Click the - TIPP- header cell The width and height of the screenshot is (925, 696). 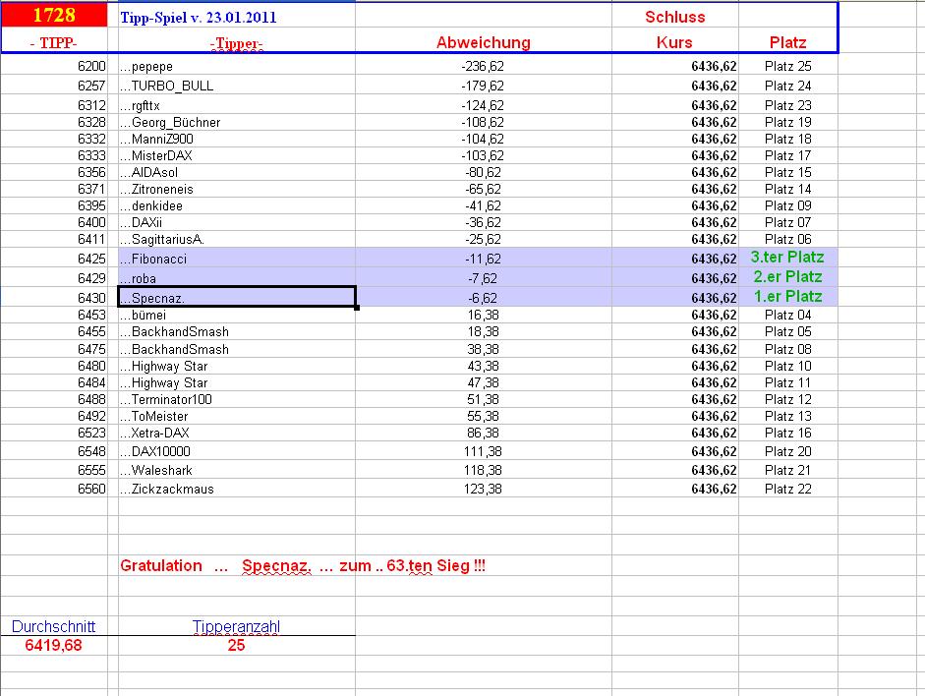54,43
